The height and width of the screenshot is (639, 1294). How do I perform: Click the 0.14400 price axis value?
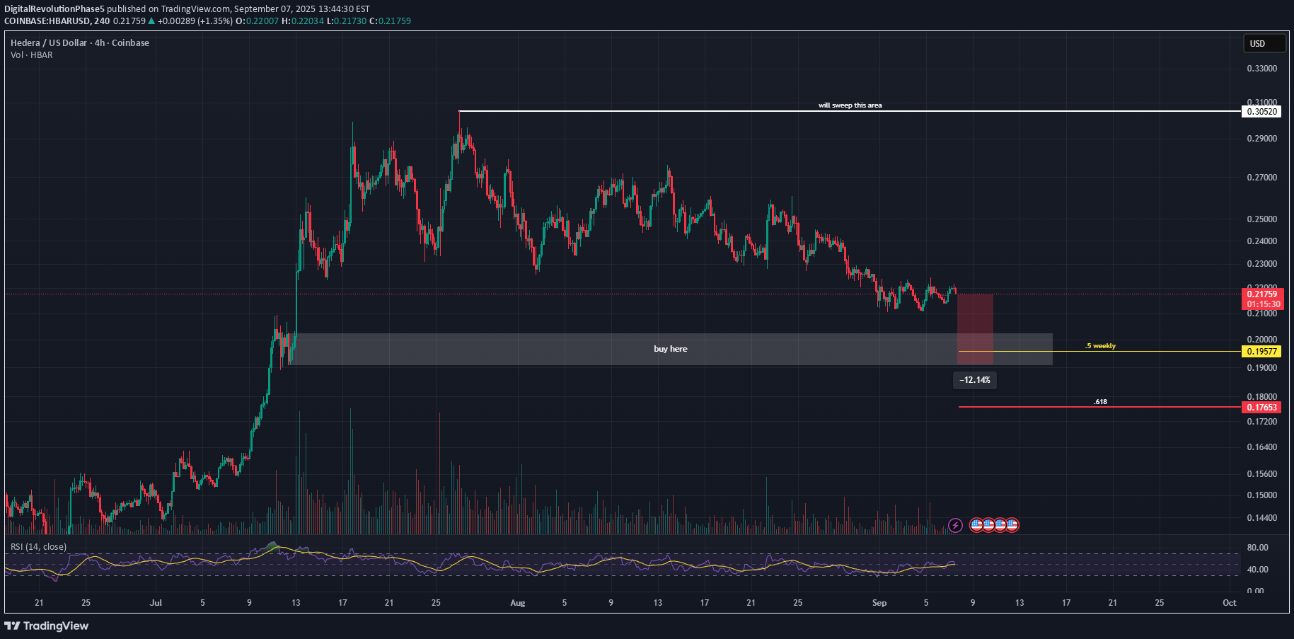1261,518
